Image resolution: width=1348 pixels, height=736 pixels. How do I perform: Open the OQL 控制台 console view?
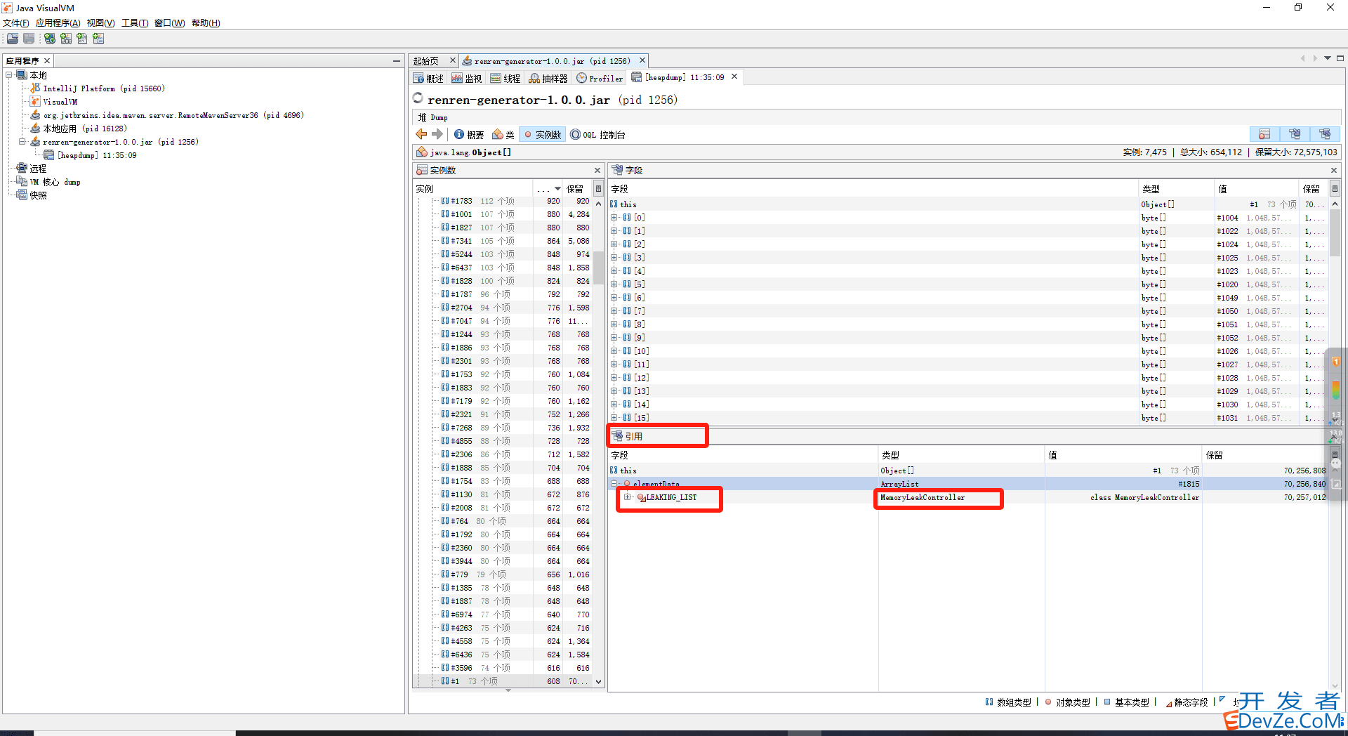coord(597,134)
